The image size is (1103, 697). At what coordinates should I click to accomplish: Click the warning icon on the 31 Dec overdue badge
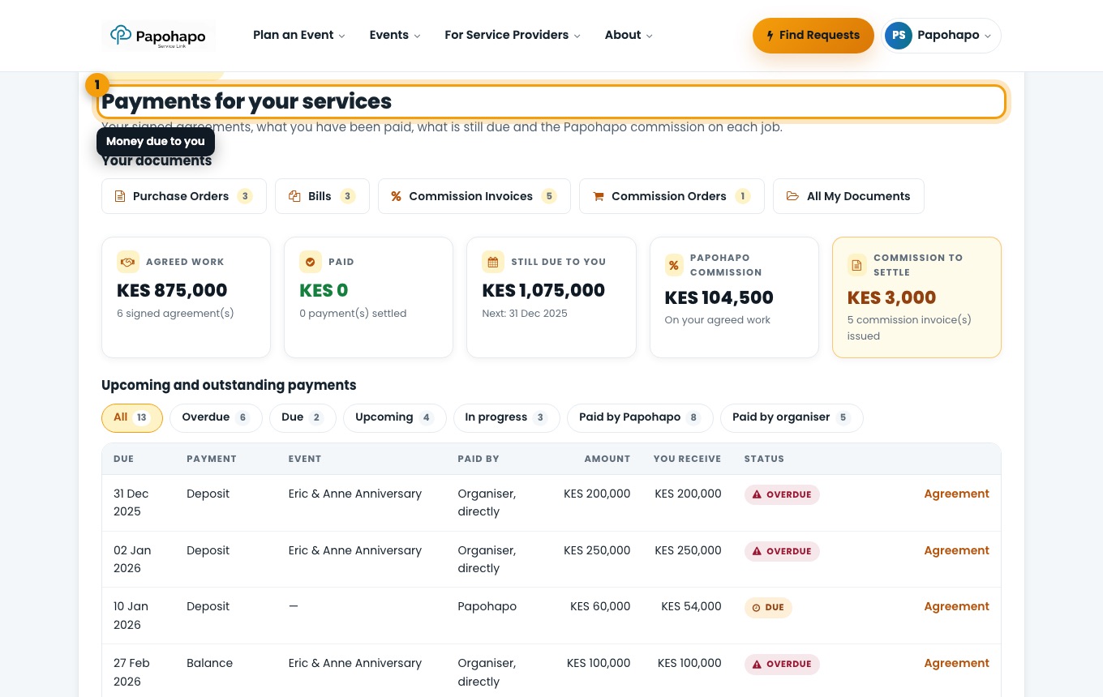[x=757, y=494]
